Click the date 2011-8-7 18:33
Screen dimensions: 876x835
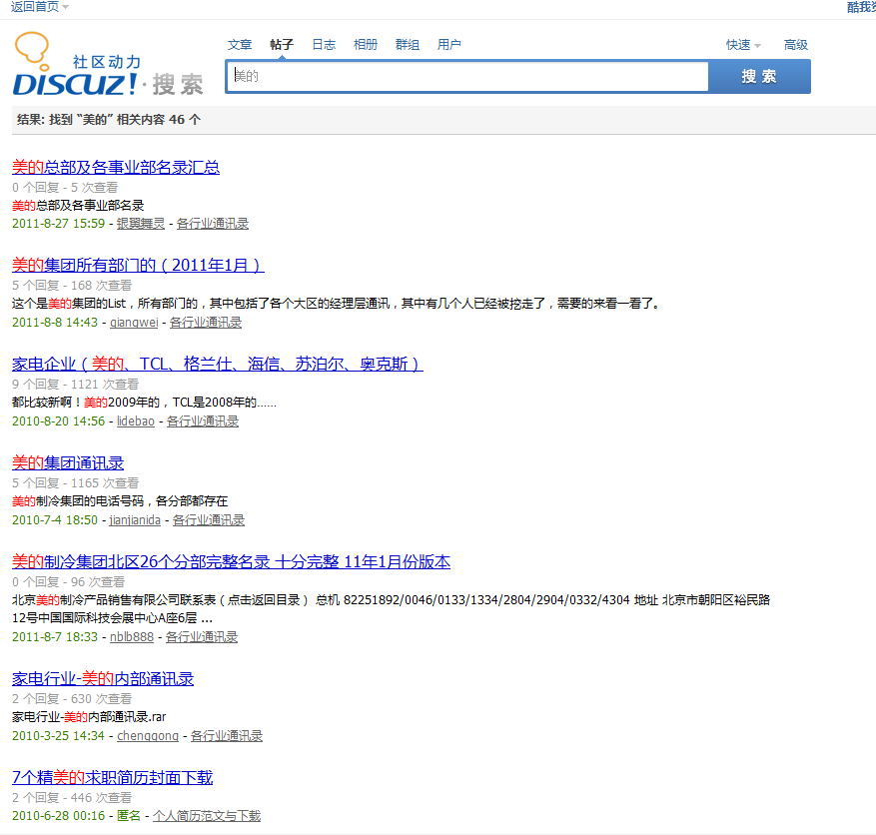[x=55, y=636]
